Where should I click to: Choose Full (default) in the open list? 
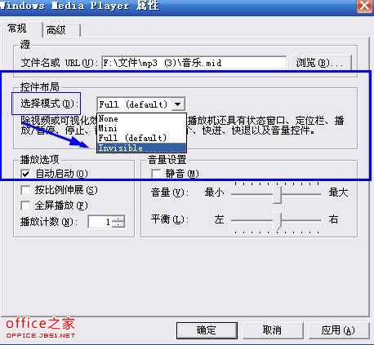pos(141,138)
